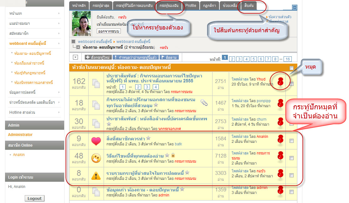
Task: Expand the Hotline สายด่วน sidebar arrow
Action: 59,112
